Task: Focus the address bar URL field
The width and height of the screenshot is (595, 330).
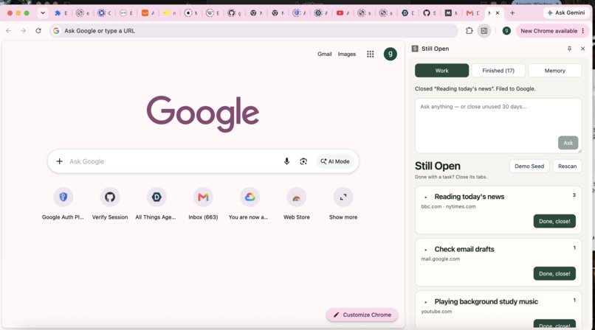Action: click(253, 31)
